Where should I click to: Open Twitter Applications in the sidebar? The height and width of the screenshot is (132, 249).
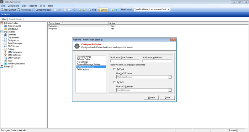[16, 64]
